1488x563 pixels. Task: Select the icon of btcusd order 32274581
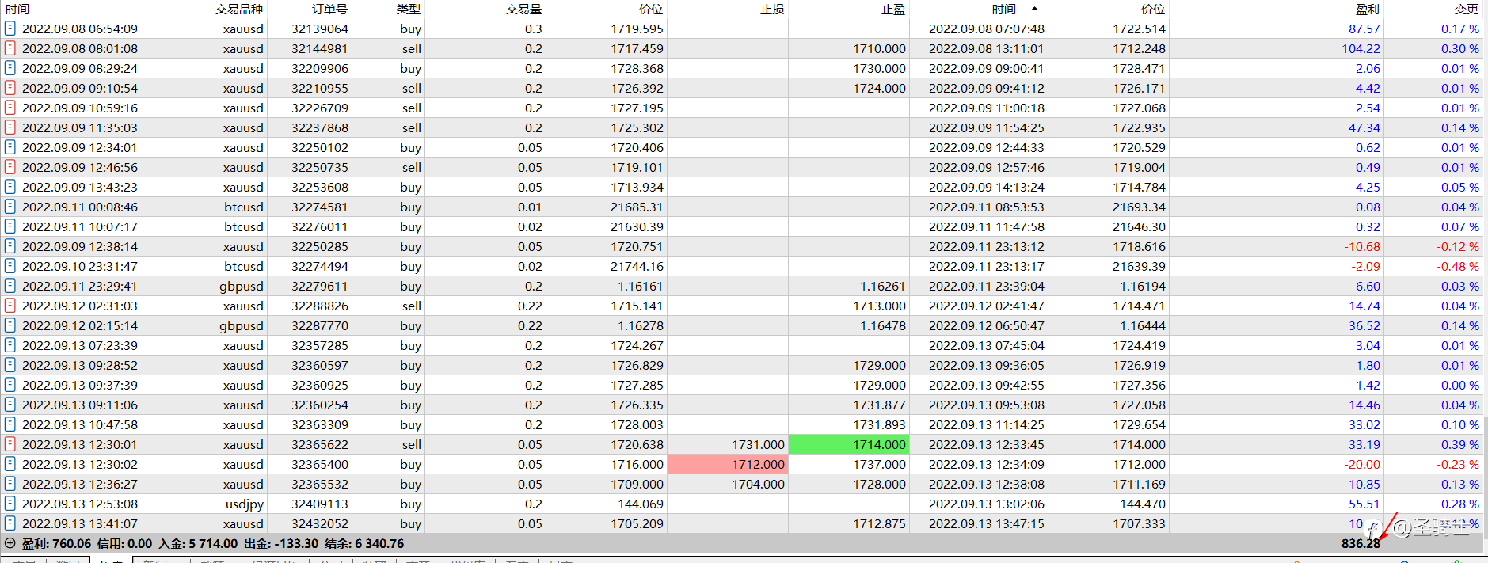click(10, 207)
